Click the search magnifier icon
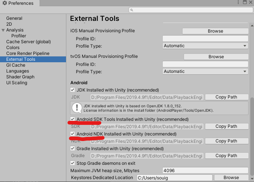The image size is (254, 182). [132, 10]
